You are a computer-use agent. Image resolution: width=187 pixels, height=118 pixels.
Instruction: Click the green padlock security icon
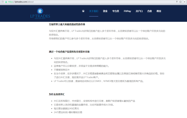[6, 2]
